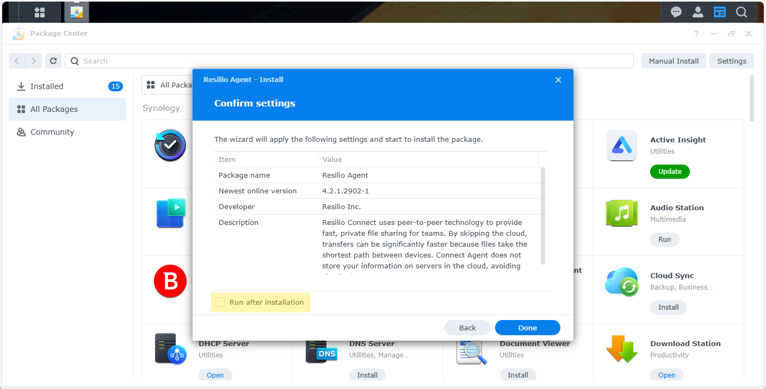Screen dimensions: 766x389
Task: Click the top-right desktop search magnifier
Action: coord(742,11)
